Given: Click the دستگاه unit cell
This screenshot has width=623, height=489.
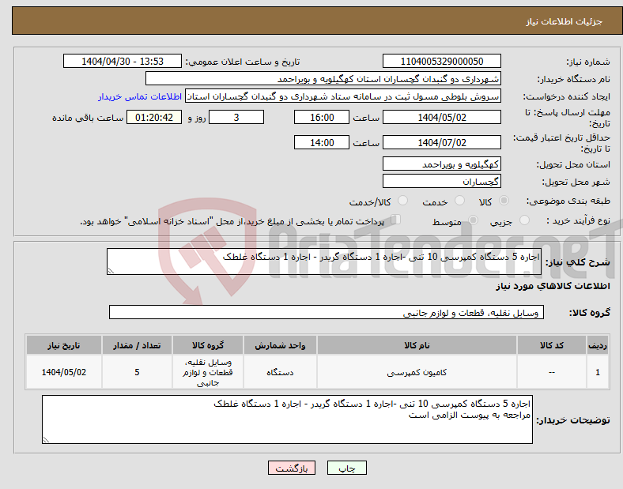Looking at the screenshot, I should tap(280, 372).
